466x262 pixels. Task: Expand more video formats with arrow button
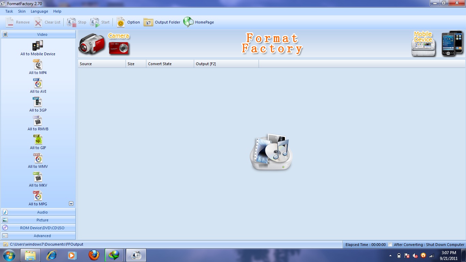point(71,203)
